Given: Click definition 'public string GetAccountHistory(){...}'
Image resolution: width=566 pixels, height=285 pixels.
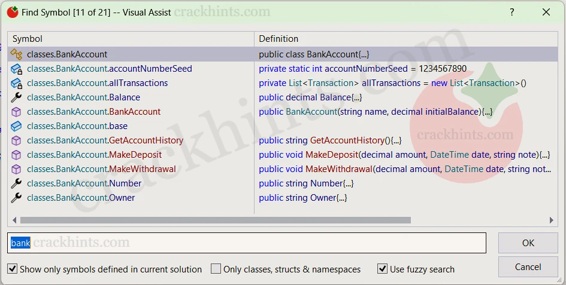Looking at the screenshot, I should [x=330, y=140].
